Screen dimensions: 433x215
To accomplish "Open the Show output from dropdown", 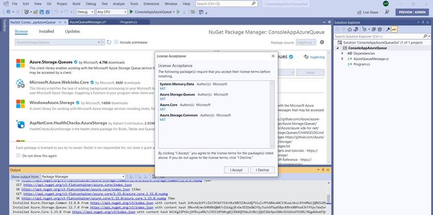I will (83, 176).
